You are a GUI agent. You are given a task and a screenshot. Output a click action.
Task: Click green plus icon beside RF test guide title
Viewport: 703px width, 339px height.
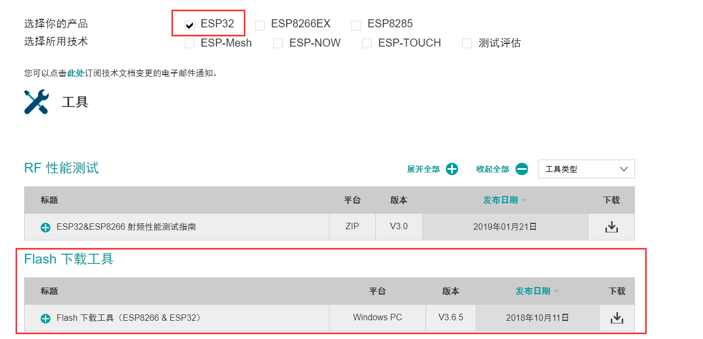(45, 227)
